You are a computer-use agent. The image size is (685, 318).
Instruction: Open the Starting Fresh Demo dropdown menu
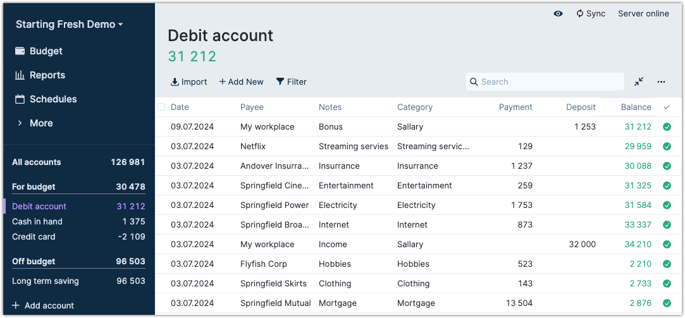tap(69, 25)
